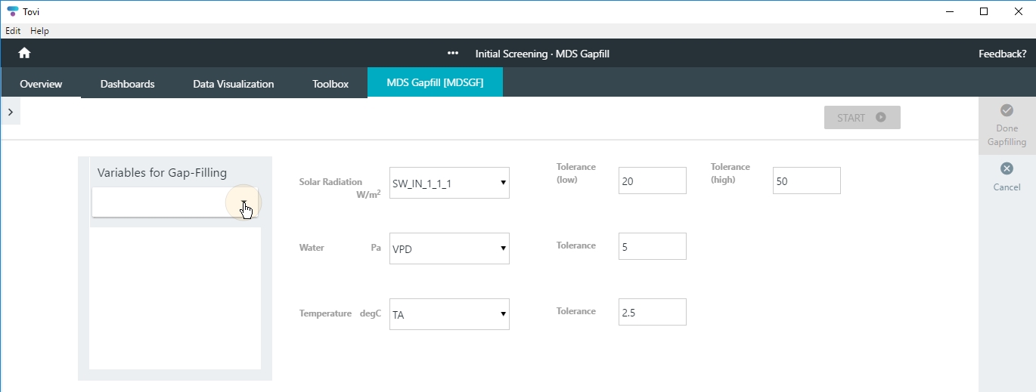The height and width of the screenshot is (392, 1036).
Task: Open the three-dots breadcrumb menu
Action: (453, 54)
